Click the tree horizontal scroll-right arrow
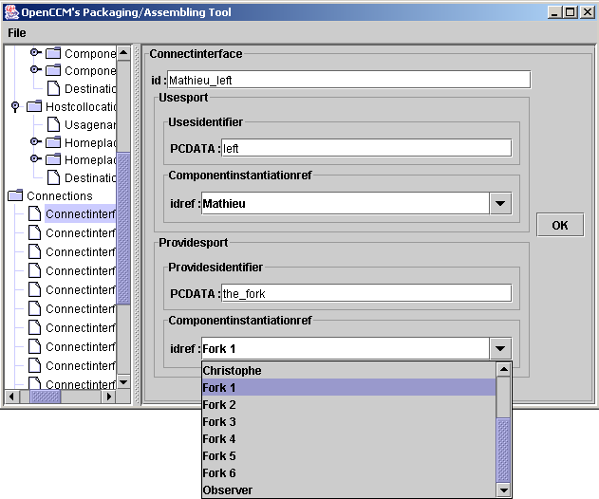Image resolution: width=599 pixels, height=499 pixels. pos(108,397)
